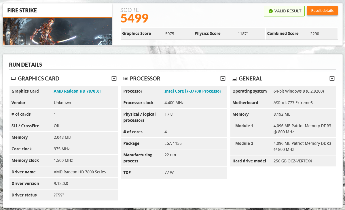
Task: Collapse the Graphics Card section
Action: 114,78
